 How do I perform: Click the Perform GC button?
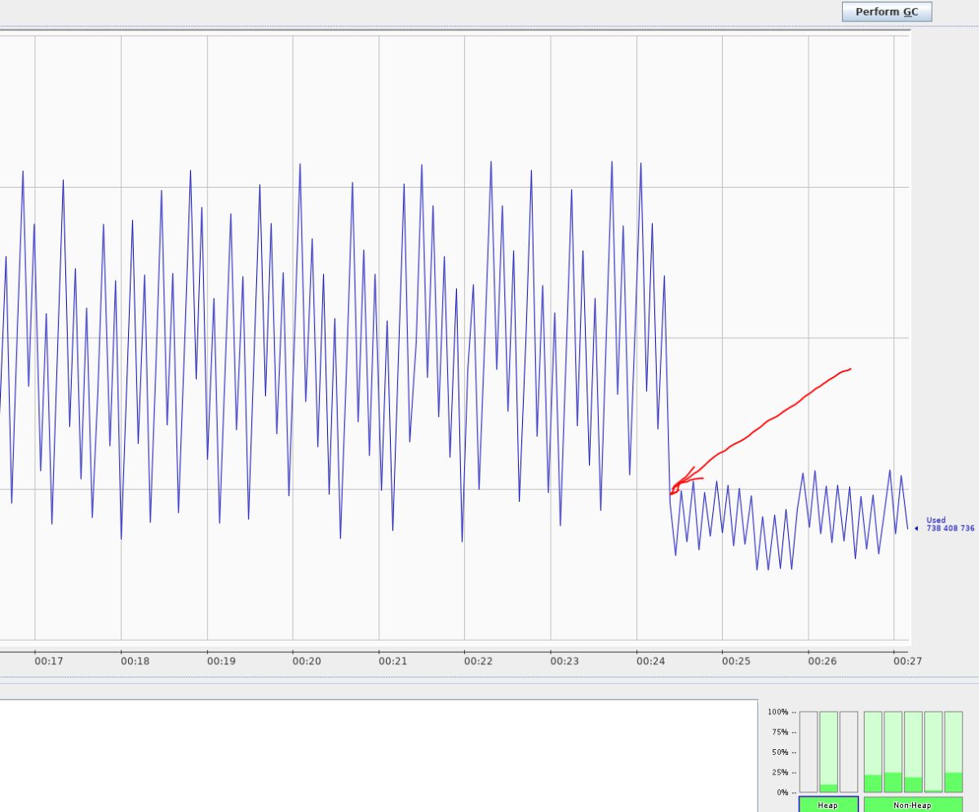point(887,12)
